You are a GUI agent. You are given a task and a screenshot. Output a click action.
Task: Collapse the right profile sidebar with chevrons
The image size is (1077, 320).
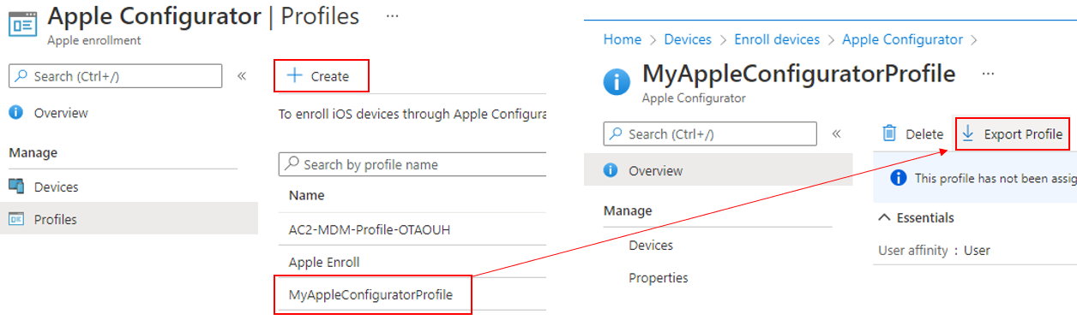837,133
